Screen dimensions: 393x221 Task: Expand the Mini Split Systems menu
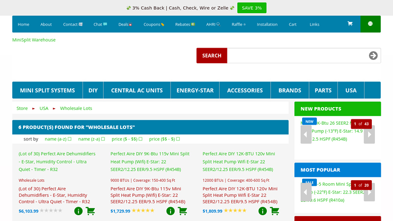coord(47,90)
